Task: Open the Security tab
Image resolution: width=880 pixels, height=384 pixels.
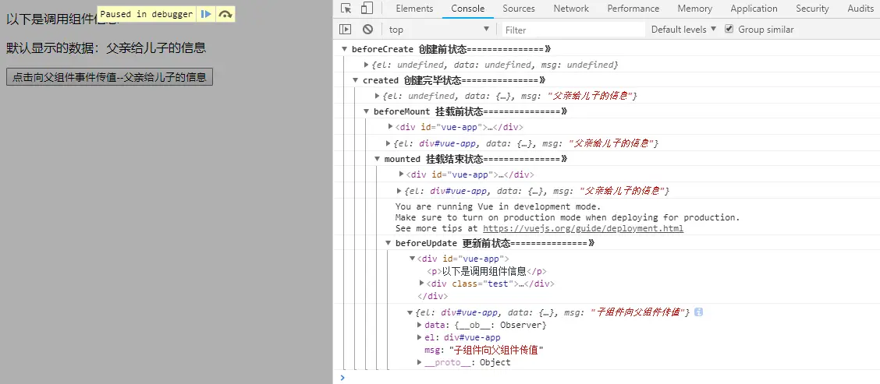Action: click(x=812, y=9)
